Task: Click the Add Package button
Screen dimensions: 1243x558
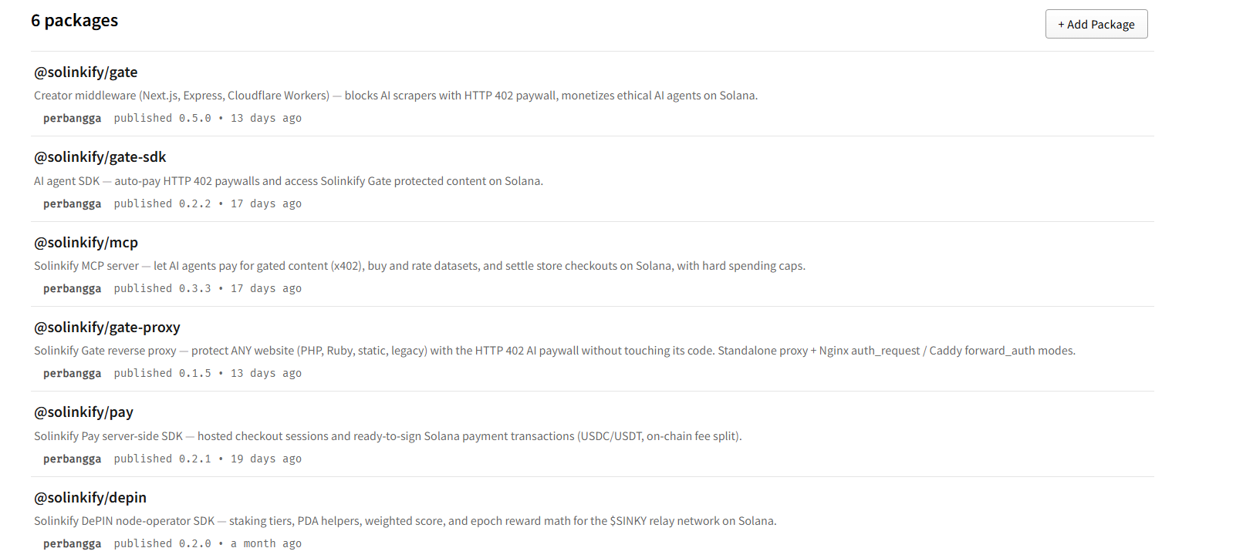Action: pyautogui.click(x=1096, y=24)
